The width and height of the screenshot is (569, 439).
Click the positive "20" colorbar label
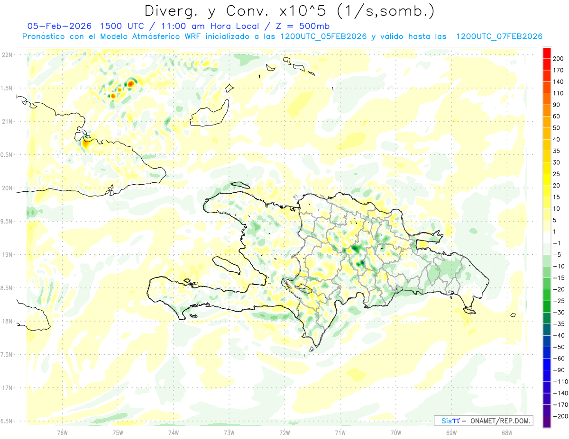tap(557, 186)
